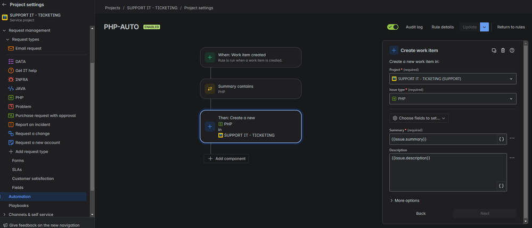Click Return to rules
Screen dimensions: 532x228
(511, 27)
